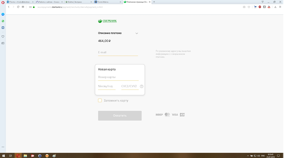Open VK messenger in Opera sidebar

3,28
